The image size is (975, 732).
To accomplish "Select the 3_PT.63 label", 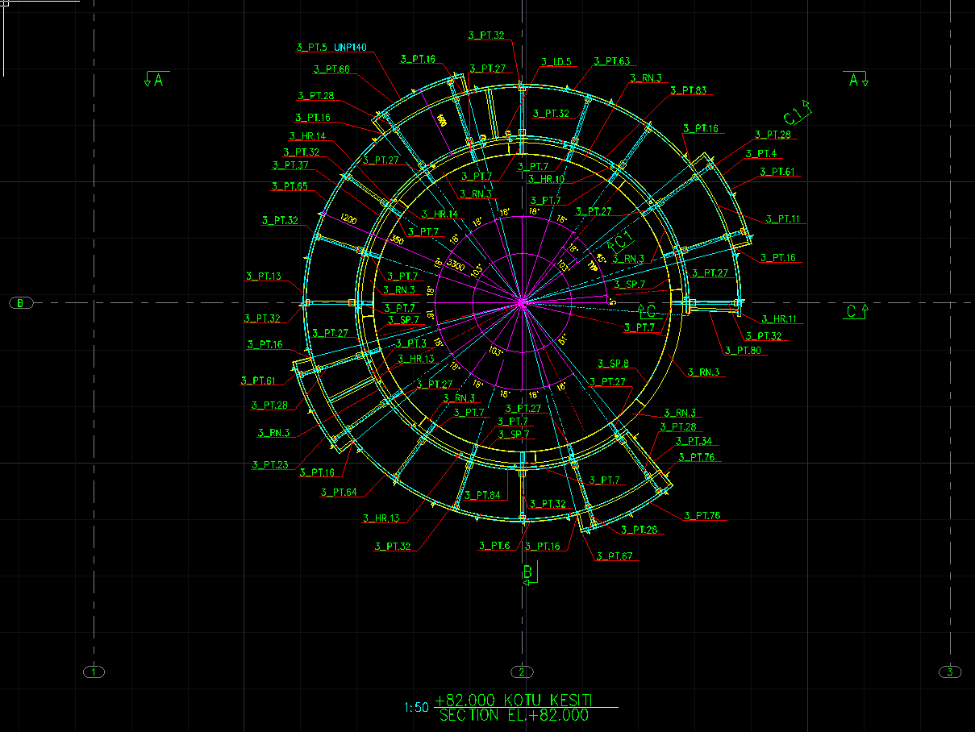I will tap(611, 61).
